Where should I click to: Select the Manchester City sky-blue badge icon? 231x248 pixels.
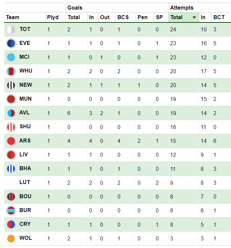(11, 57)
